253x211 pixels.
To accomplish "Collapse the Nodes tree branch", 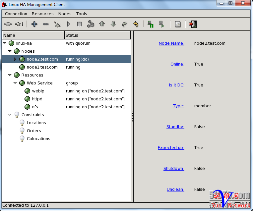I will click(10, 51).
